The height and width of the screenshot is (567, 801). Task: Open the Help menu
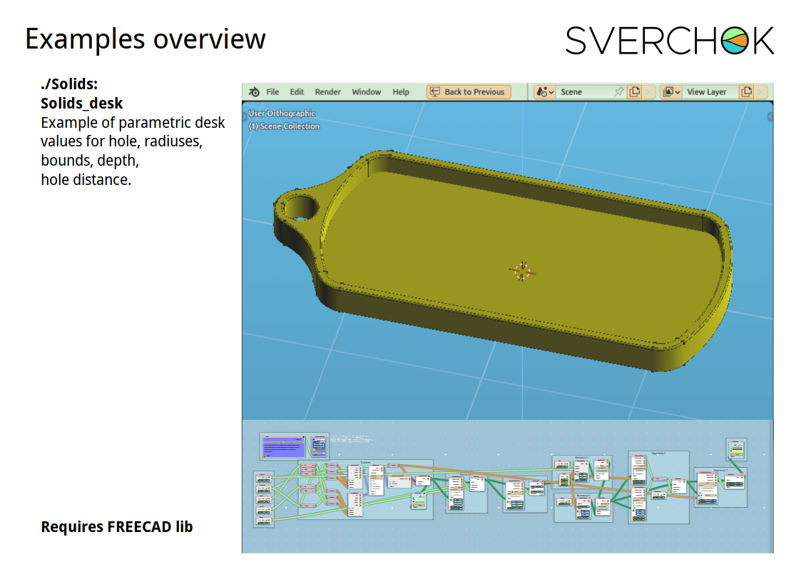[x=401, y=92]
